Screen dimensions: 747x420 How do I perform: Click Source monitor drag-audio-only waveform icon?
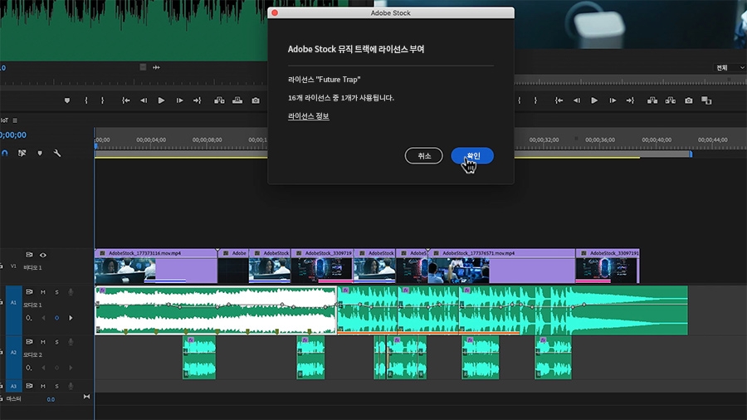pos(156,67)
